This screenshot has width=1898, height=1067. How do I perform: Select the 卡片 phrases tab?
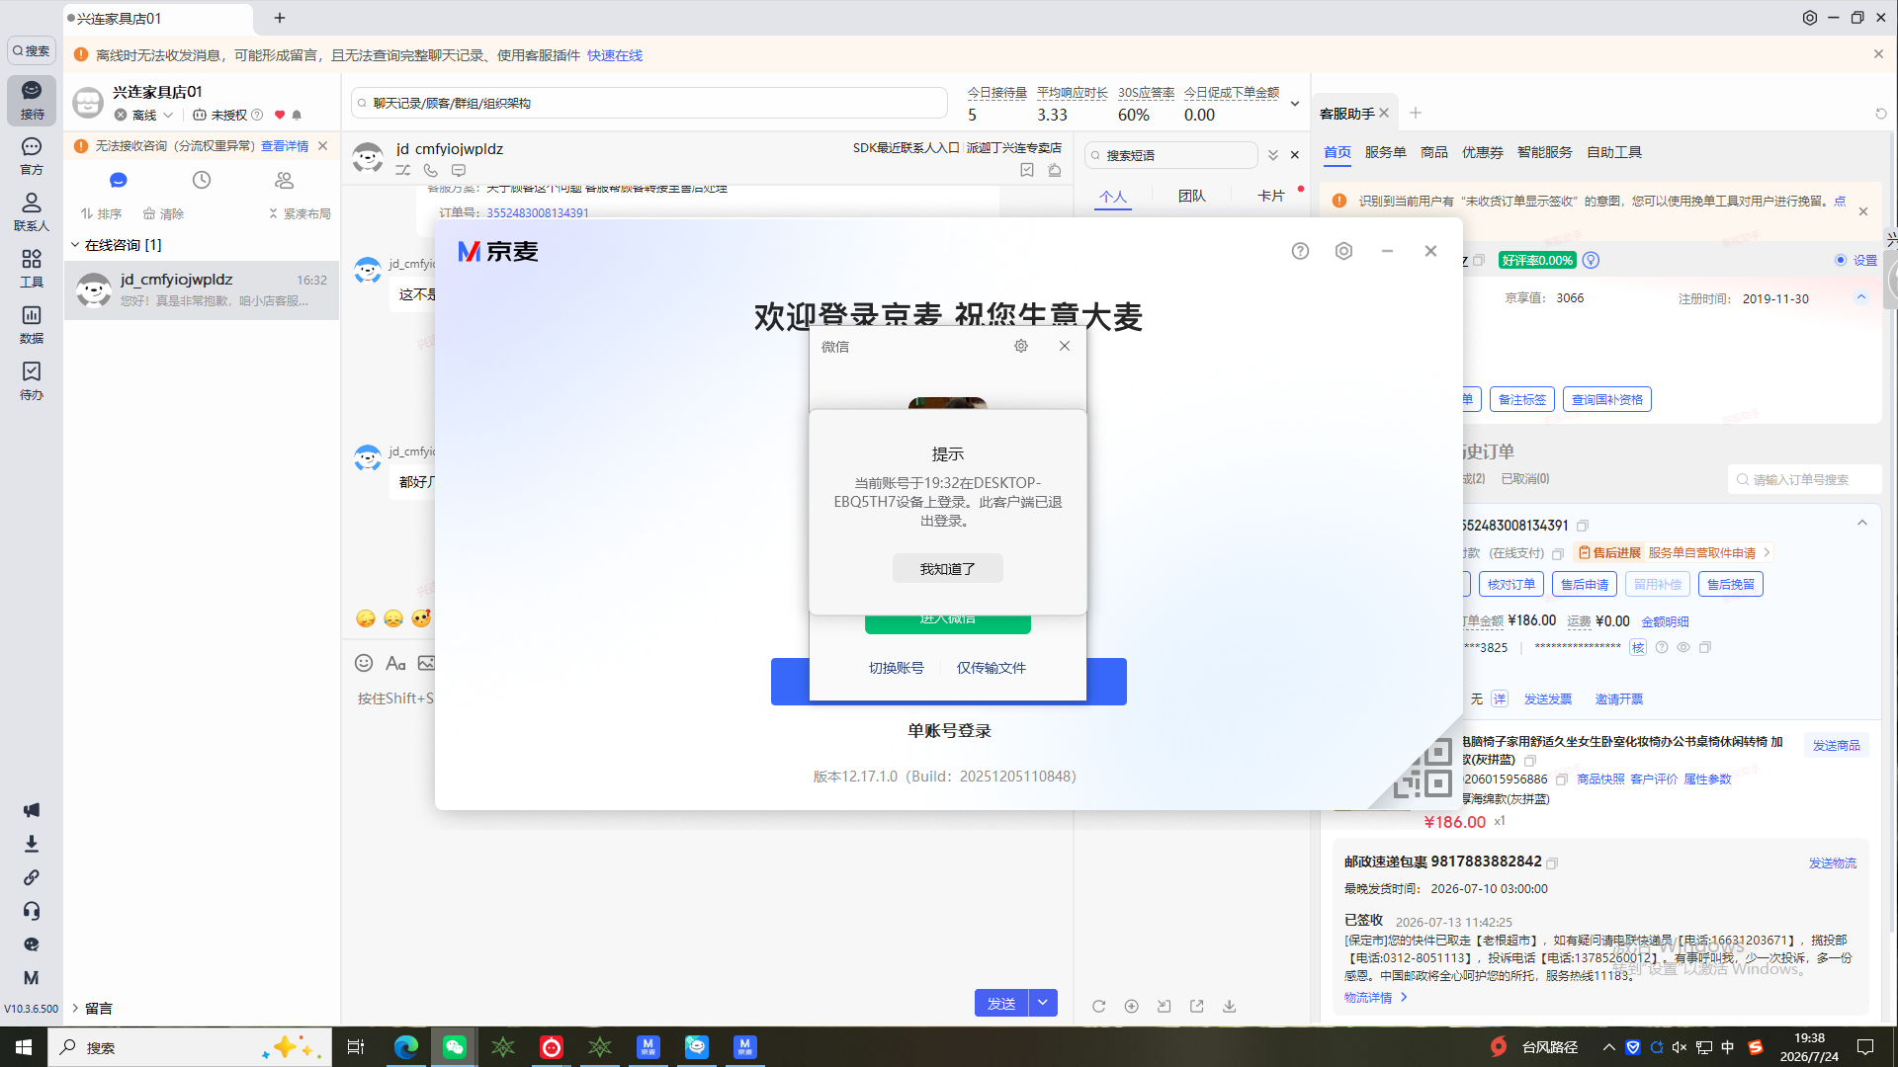tap(1270, 196)
